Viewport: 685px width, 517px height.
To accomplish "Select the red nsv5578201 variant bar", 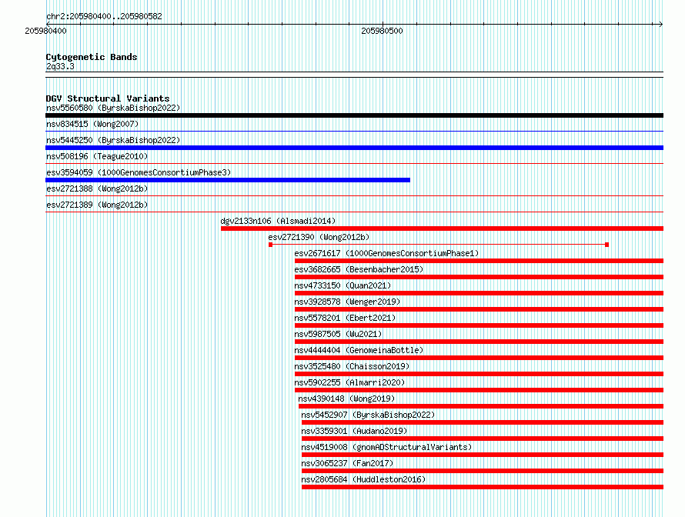I will coord(479,325).
